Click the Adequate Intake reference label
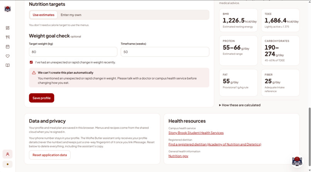Screen dimensions: 311x172 [x=274, y=89]
